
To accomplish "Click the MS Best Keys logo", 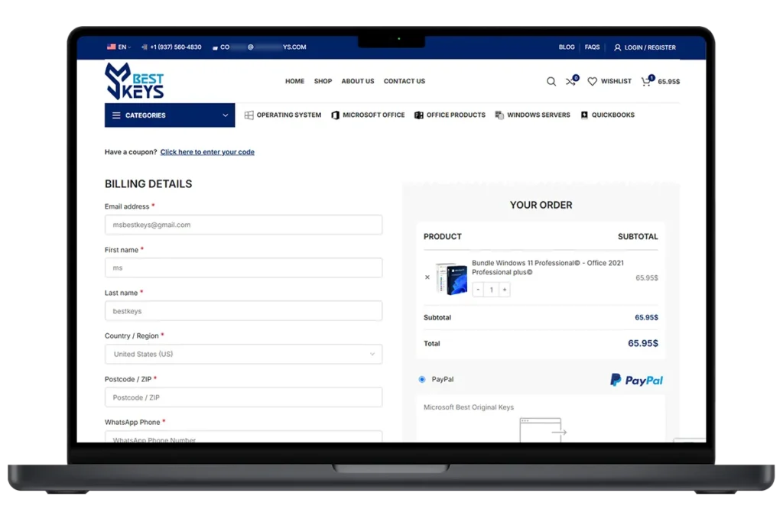I will (135, 82).
